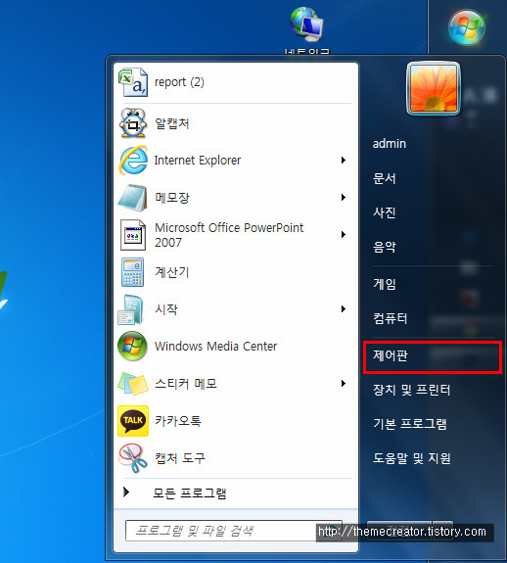Click the Windows logo orb
The image size is (507, 563).
tap(467, 27)
